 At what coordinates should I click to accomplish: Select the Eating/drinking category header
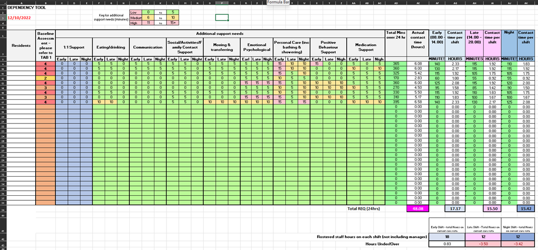[x=111, y=47]
